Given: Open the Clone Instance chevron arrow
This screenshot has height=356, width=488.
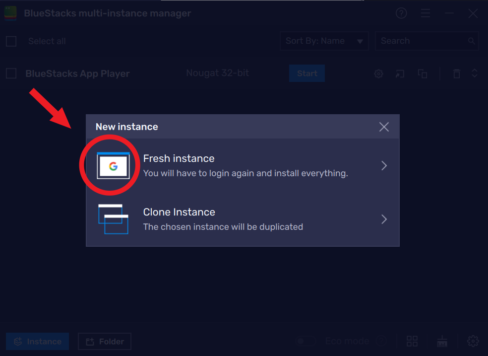Looking at the screenshot, I should (x=384, y=219).
